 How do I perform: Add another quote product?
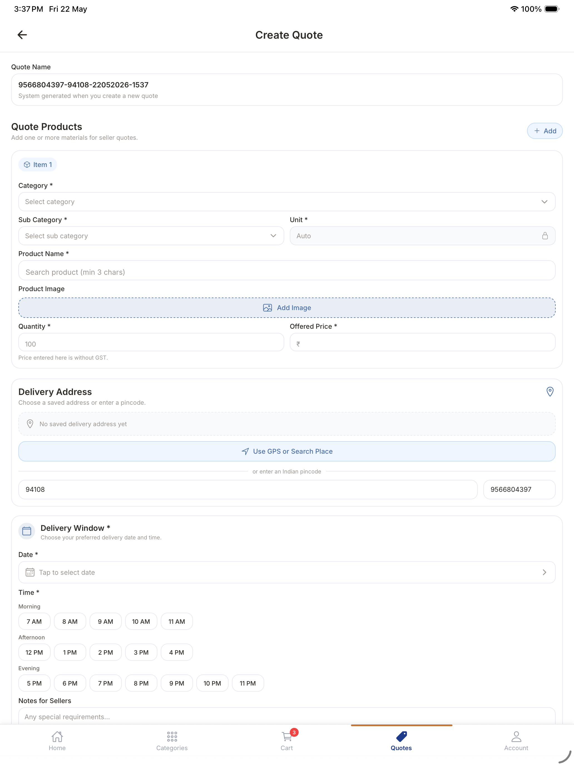click(x=545, y=131)
